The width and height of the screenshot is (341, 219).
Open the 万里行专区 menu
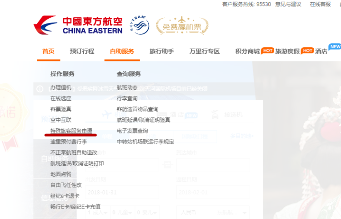point(205,51)
